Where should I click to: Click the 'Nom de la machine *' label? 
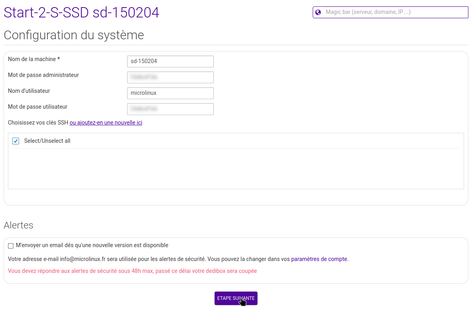click(x=34, y=59)
